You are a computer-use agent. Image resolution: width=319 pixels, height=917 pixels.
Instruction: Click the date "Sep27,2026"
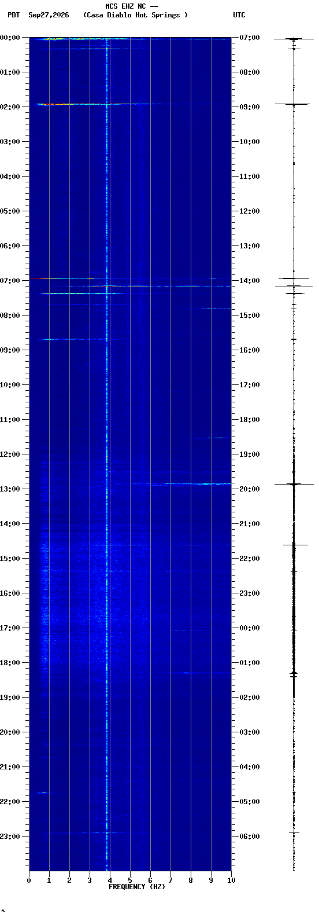[49, 15]
